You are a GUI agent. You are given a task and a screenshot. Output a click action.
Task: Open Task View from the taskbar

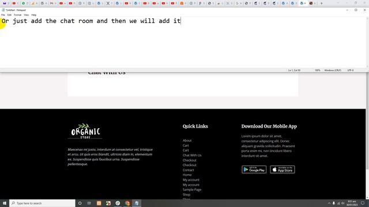(89, 203)
